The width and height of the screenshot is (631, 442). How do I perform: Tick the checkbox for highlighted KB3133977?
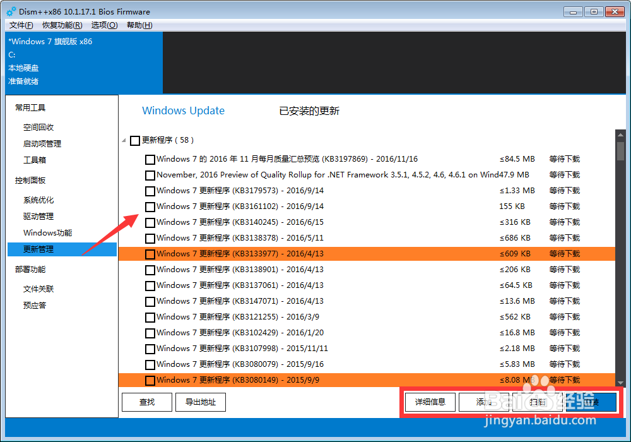pyautogui.click(x=150, y=254)
